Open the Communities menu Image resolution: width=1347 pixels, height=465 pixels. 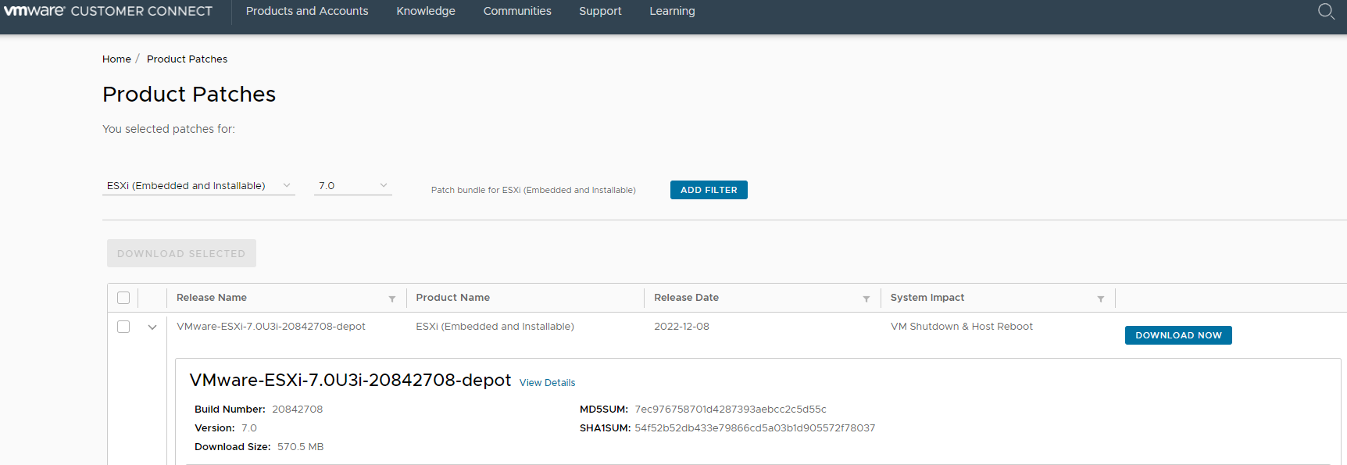(x=517, y=11)
